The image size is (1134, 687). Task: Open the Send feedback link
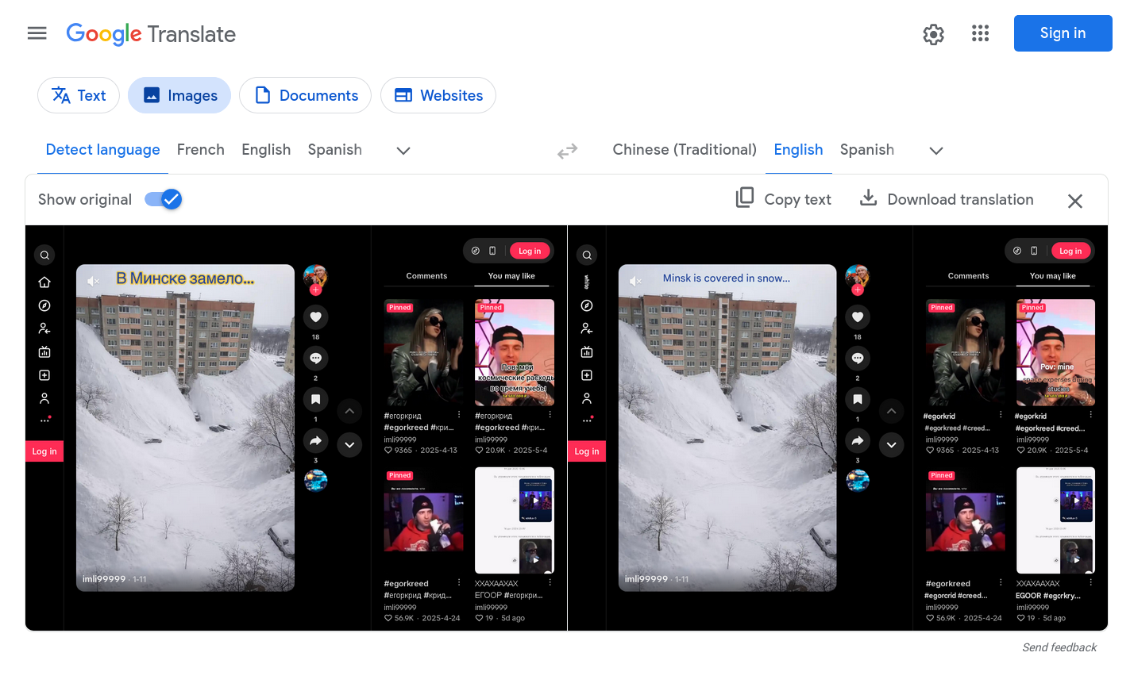coord(1059,647)
